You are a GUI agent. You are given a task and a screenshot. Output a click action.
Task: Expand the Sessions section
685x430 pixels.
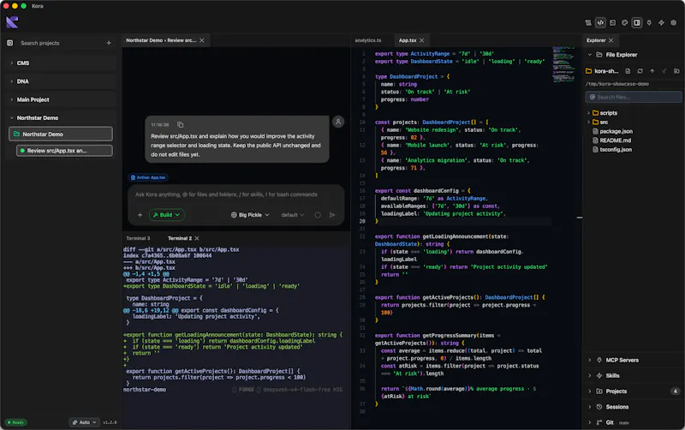634,407
